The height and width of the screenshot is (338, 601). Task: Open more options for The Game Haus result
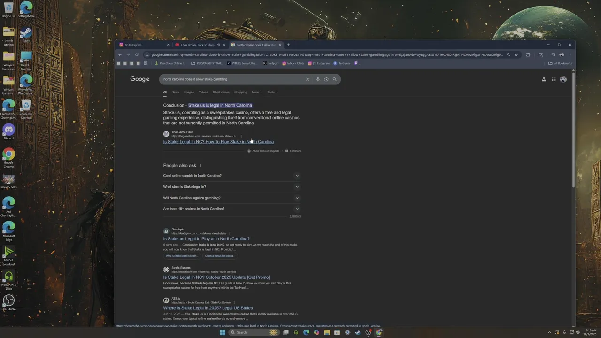click(x=241, y=136)
